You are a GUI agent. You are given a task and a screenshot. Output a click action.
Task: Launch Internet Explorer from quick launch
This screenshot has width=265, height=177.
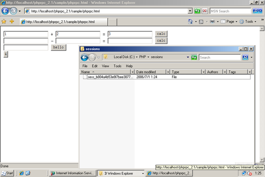22,173
